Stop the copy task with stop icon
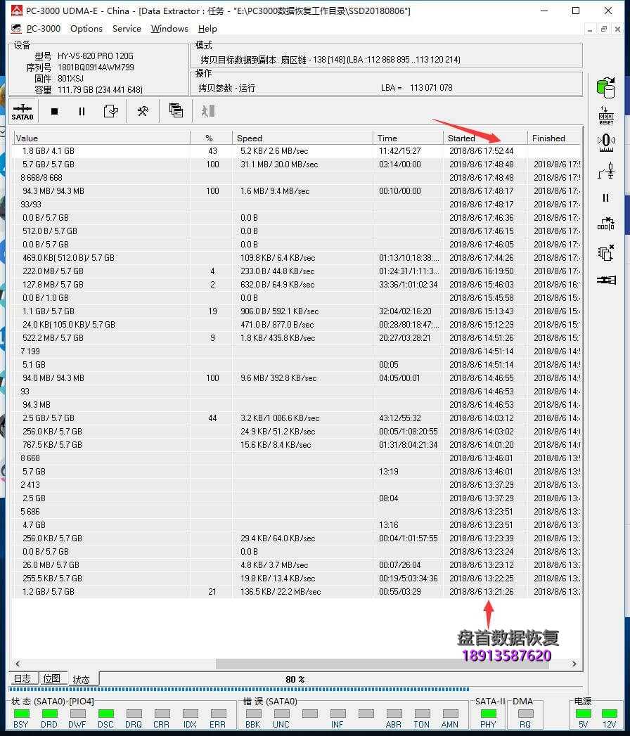This screenshot has height=736, width=630. [56, 110]
